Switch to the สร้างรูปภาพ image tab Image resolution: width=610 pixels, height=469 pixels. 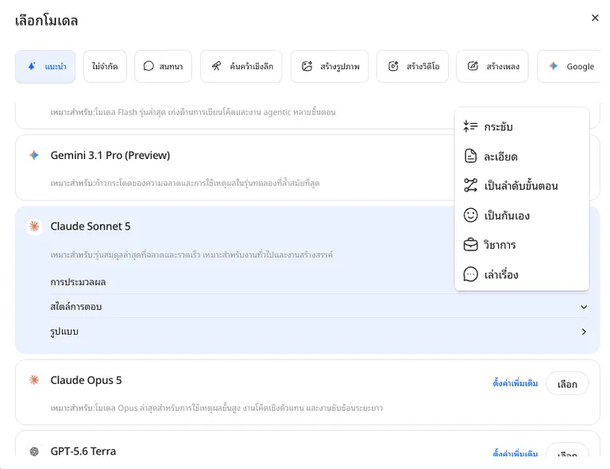tap(330, 66)
